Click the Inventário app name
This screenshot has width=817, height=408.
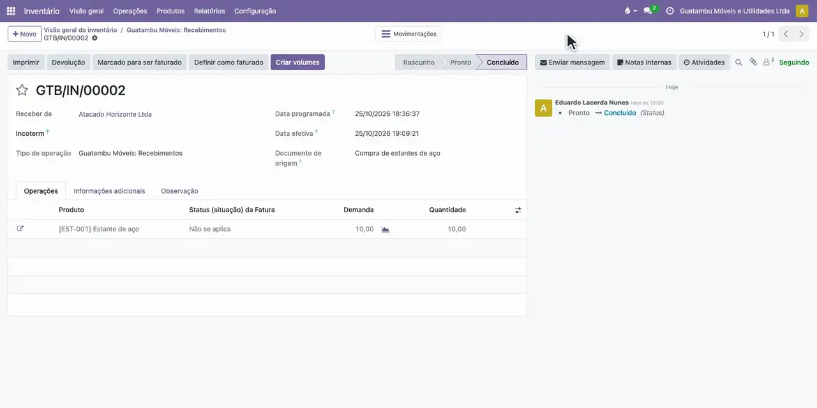[41, 11]
